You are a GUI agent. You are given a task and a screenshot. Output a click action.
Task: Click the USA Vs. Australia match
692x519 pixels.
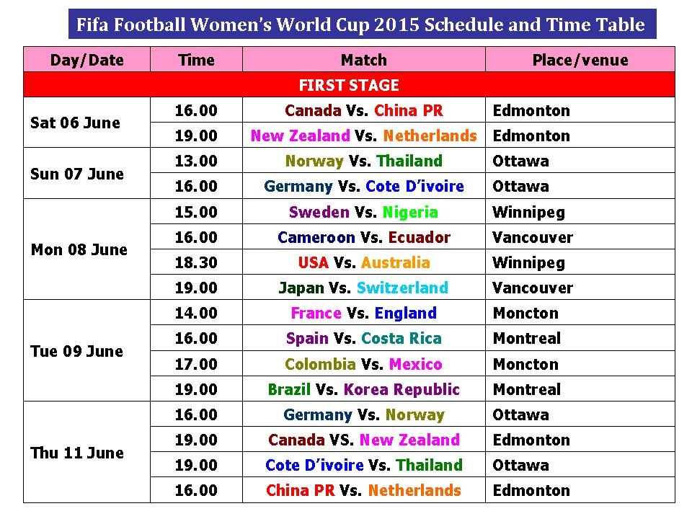[x=363, y=262]
